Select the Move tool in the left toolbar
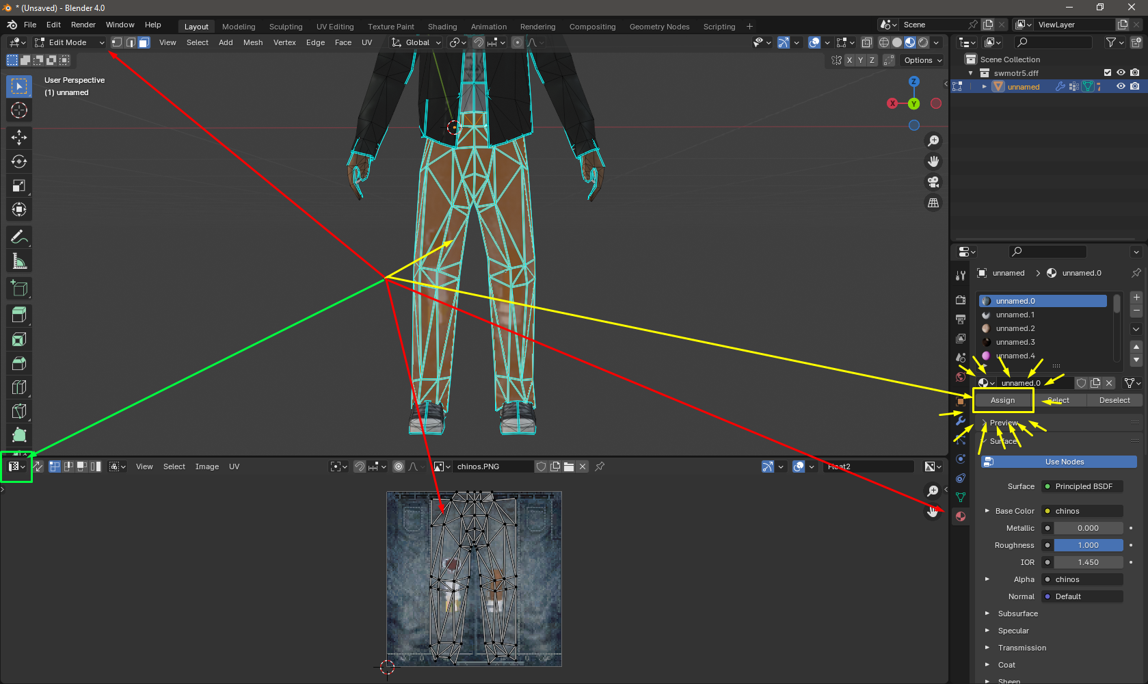Viewport: 1148px width, 684px height. tap(19, 137)
